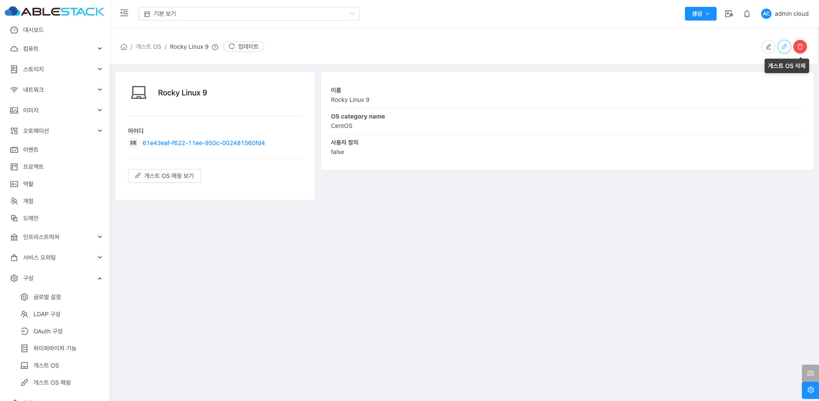
Task: Open 이벤트 in the sidebar
Action: 55,150
